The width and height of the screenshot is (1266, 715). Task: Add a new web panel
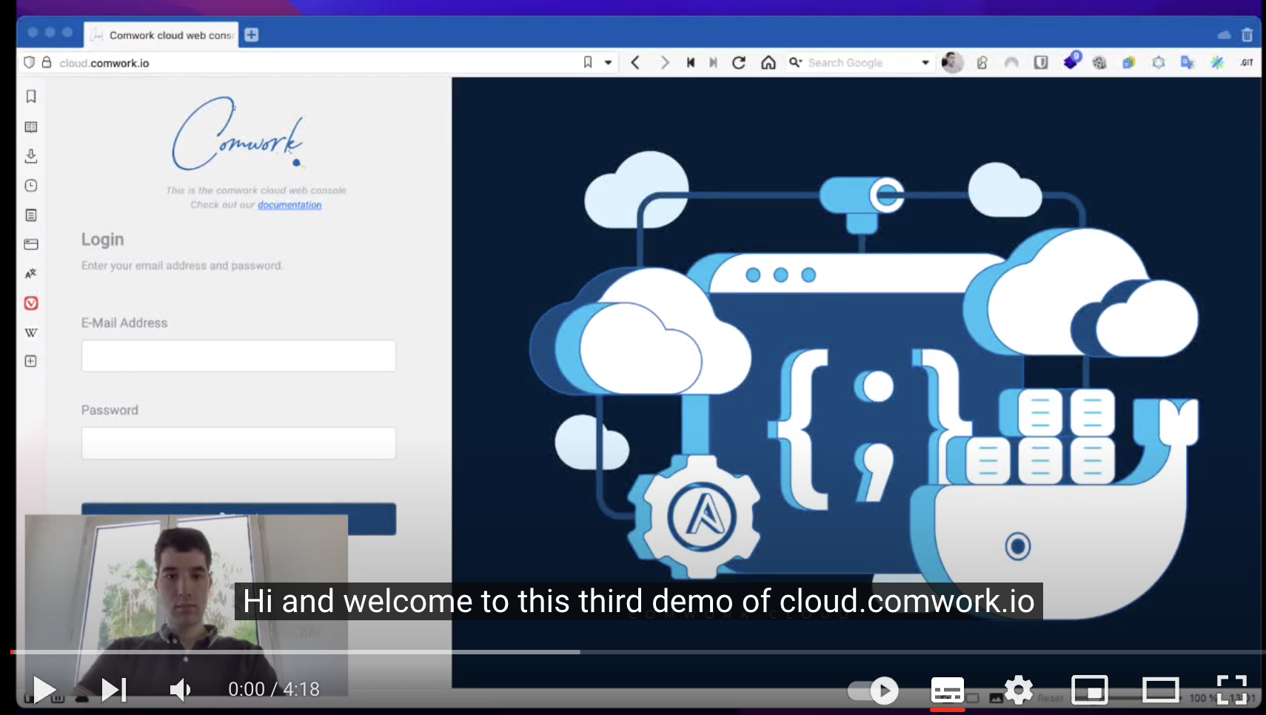31,361
